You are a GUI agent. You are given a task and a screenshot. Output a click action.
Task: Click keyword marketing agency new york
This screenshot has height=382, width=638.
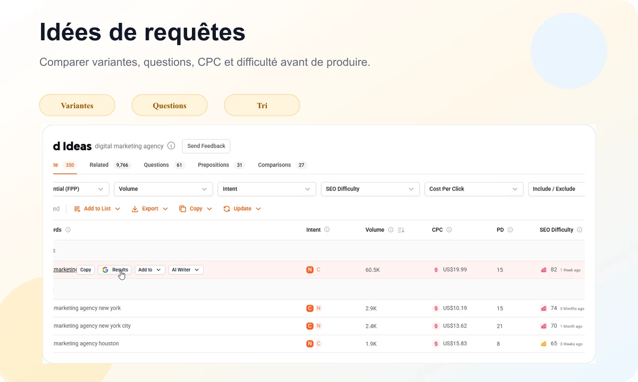(x=87, y=308)
